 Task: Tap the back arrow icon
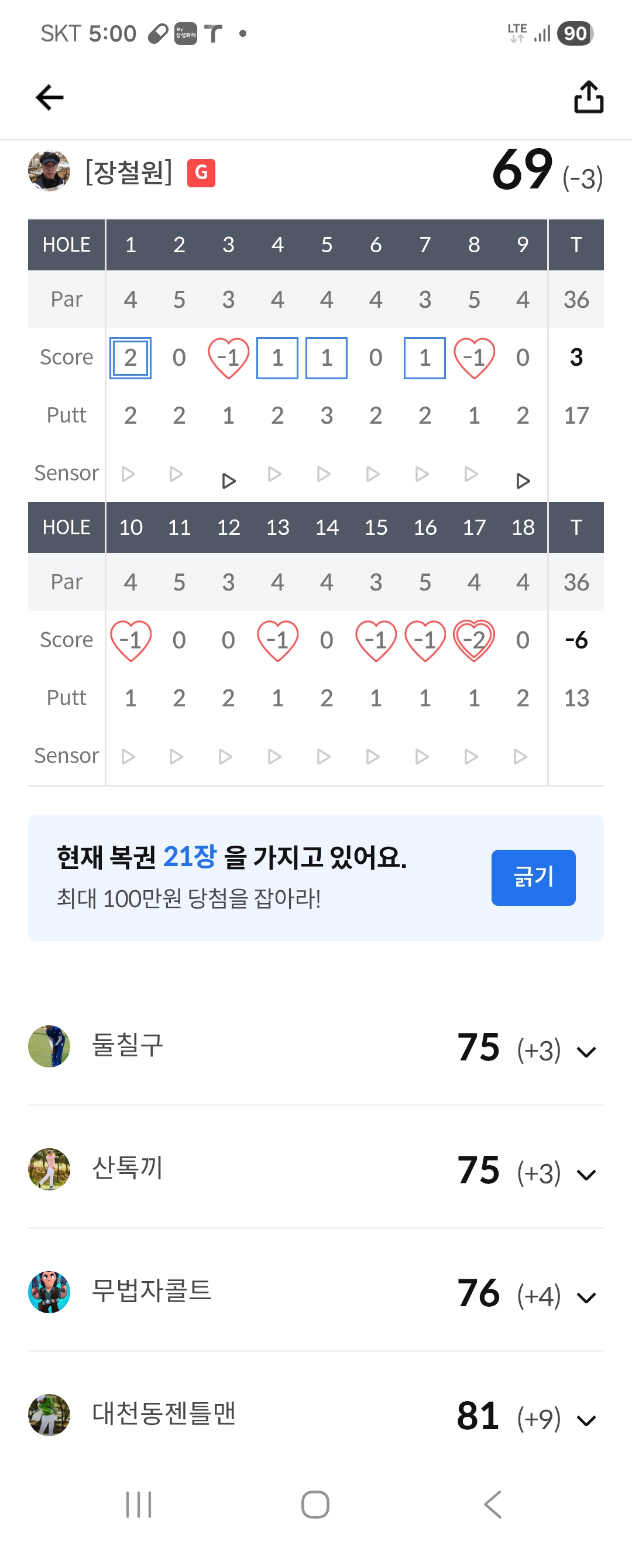pos(50,98)
